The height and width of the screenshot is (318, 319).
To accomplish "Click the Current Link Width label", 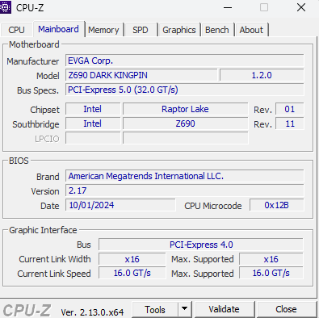I will pyautogui.click(x=55, y=259).
